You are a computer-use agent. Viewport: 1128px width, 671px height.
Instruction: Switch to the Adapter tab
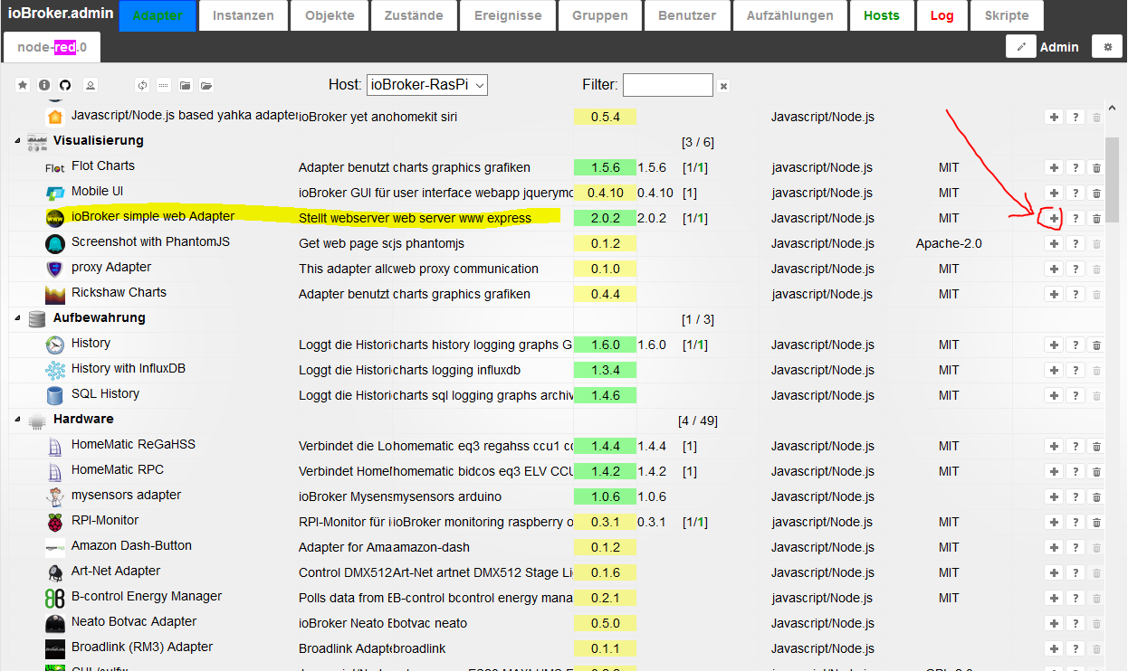[158, 15]
